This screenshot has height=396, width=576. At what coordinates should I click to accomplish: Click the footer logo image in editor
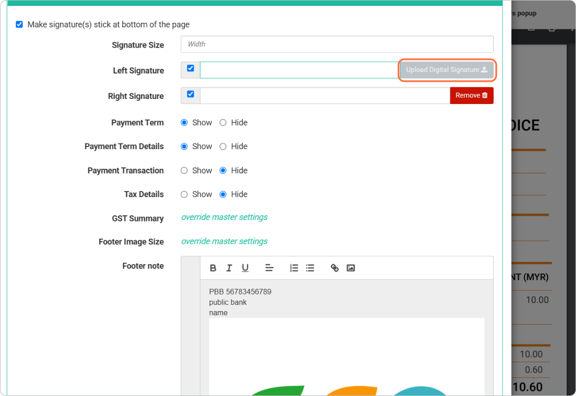click(347, 357)
